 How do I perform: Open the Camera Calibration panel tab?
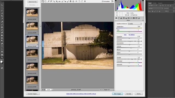point(134,18)
